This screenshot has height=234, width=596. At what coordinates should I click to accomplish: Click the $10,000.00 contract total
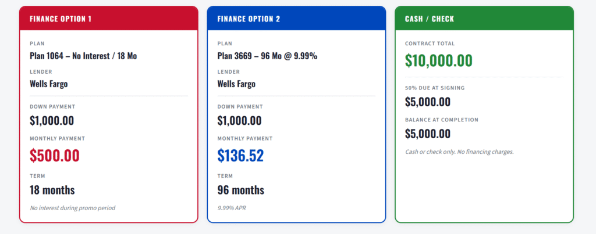(x=438, y=60)
